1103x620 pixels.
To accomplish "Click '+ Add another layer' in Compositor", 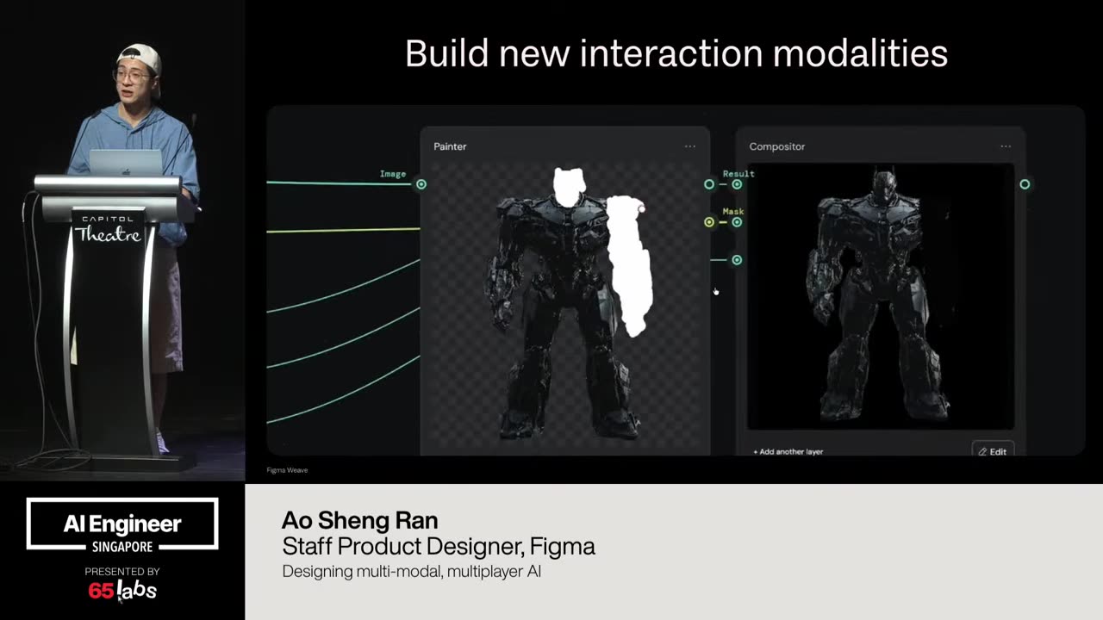I will click(x=788, y=451).
